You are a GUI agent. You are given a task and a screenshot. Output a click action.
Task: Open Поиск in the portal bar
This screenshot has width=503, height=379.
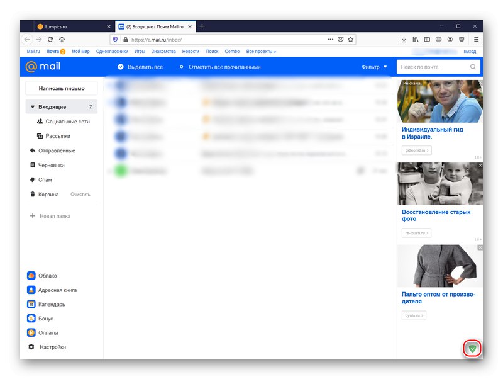(x=212, y=52)
